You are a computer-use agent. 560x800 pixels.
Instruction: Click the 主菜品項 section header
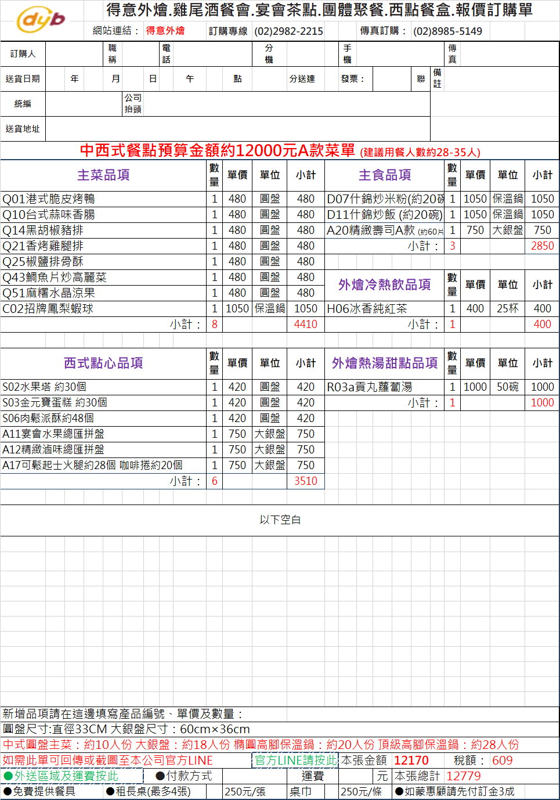point(104,175)
